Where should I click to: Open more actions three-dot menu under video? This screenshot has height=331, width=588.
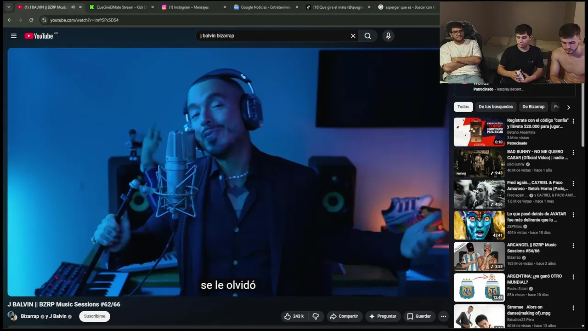click(x=443, y=316)
